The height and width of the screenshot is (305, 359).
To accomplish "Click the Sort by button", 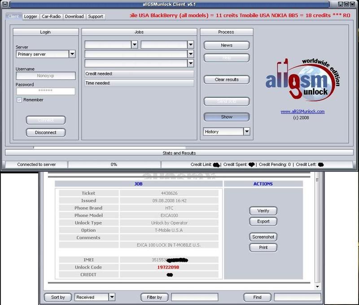I will [58, 297].
